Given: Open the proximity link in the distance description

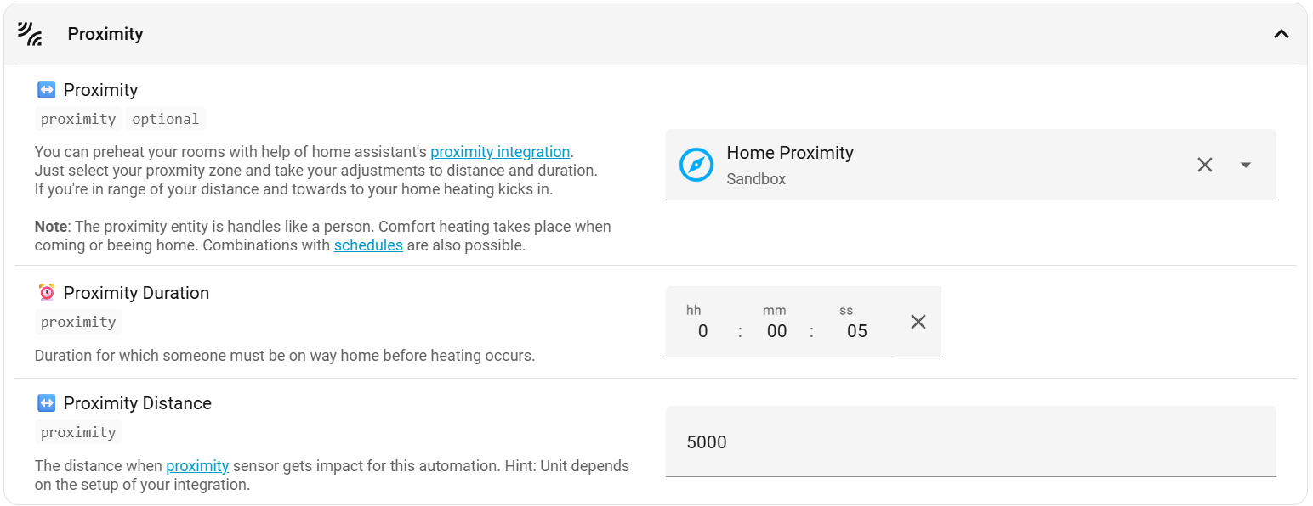Looking at the screenshot, I should (x=197, y=466).
